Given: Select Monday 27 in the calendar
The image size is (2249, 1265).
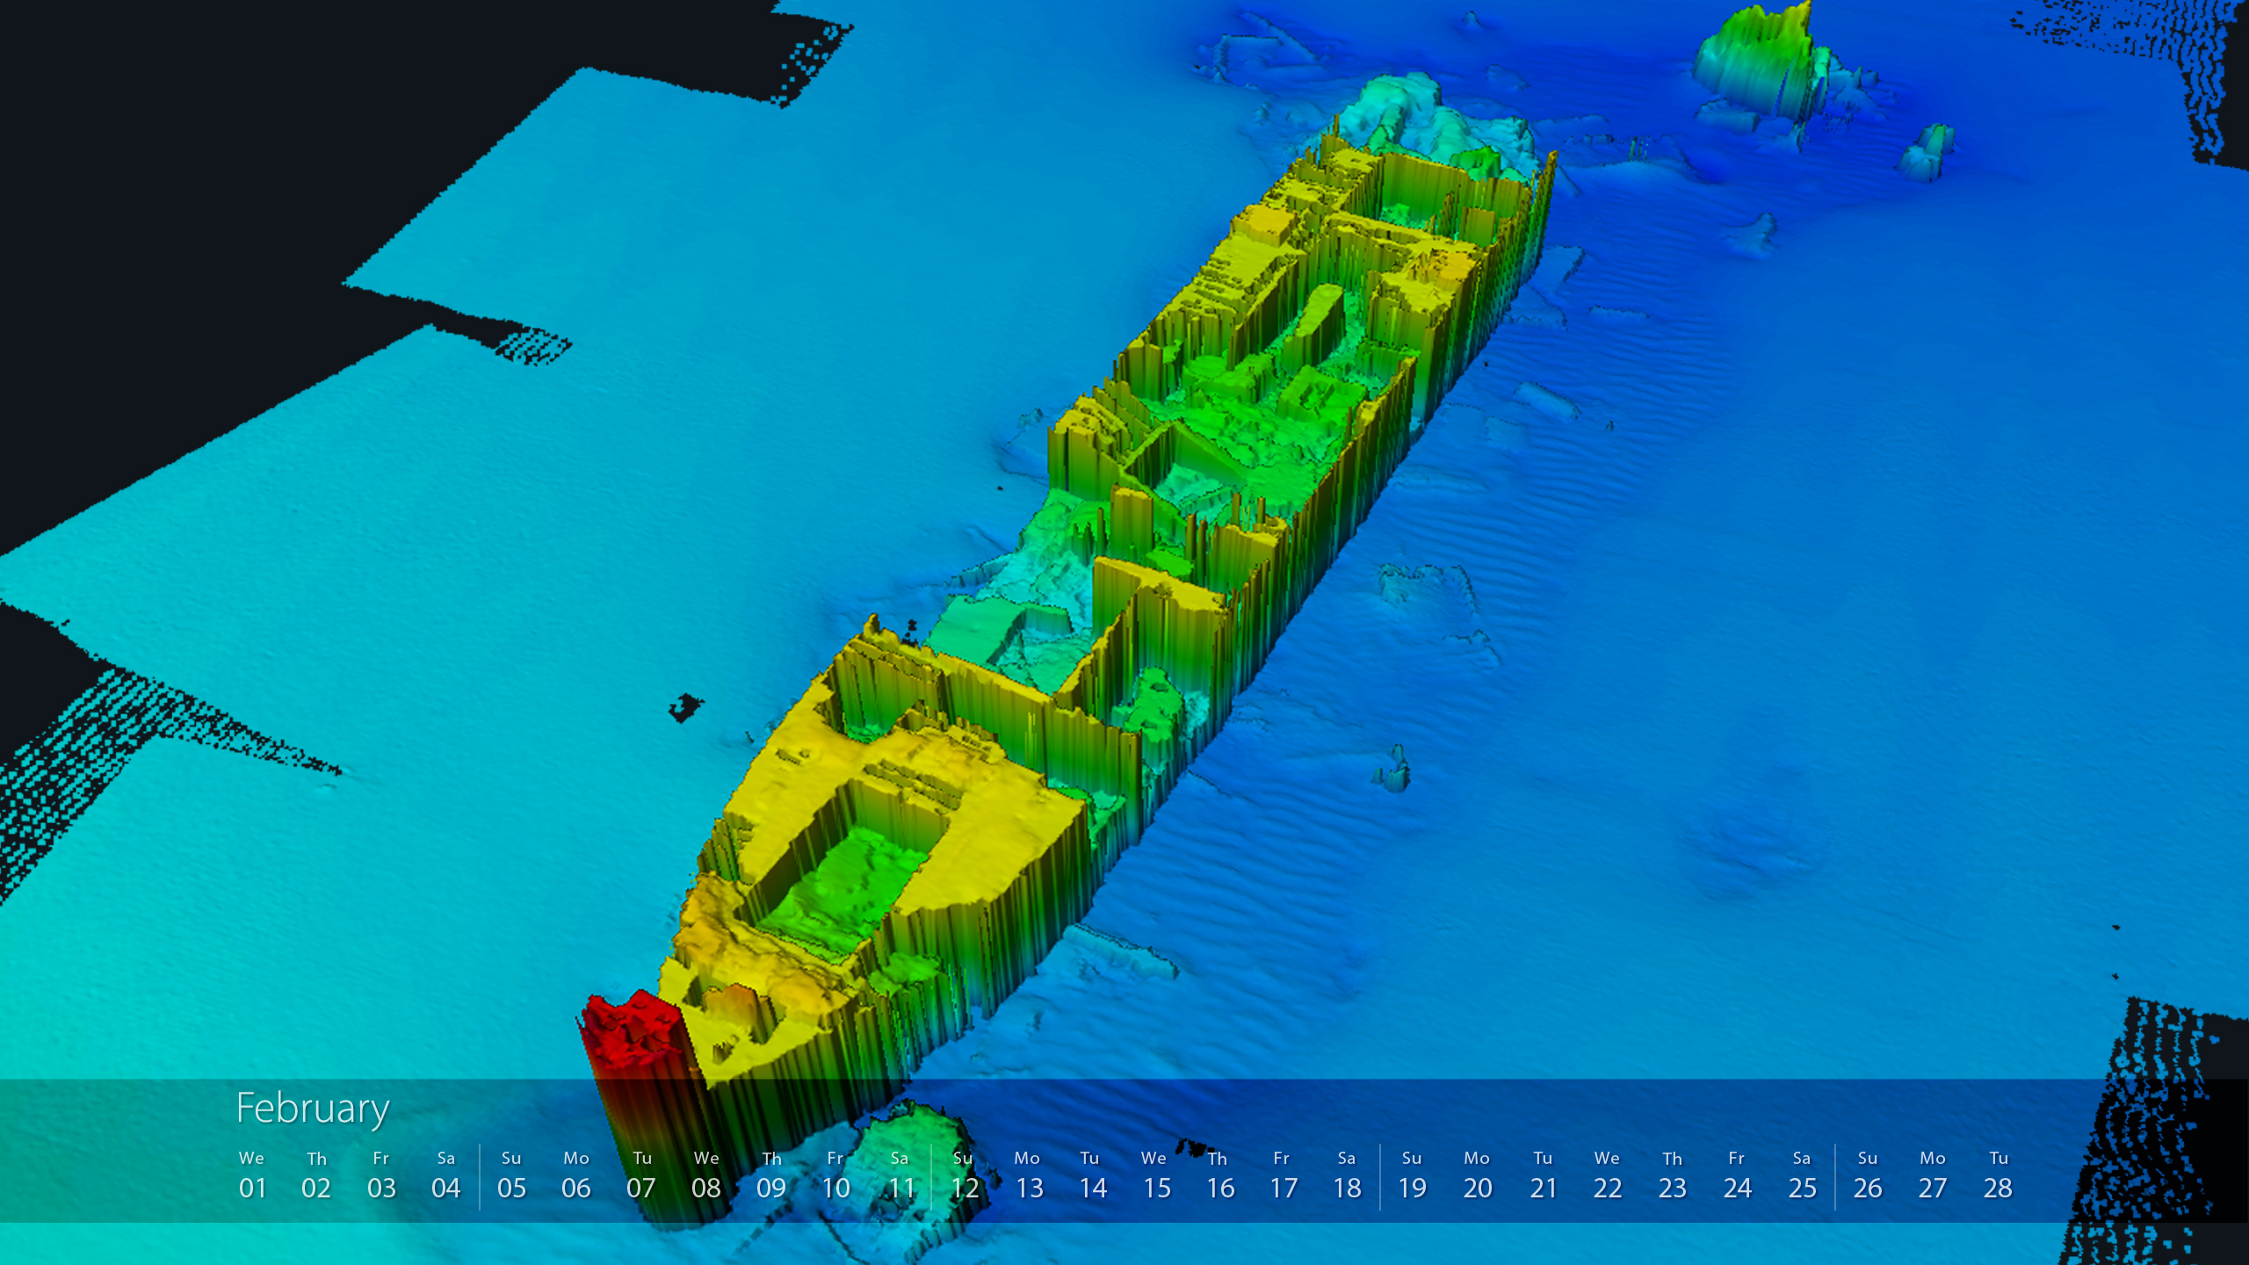Looking at the screenshot, I should (1933, 1175).
